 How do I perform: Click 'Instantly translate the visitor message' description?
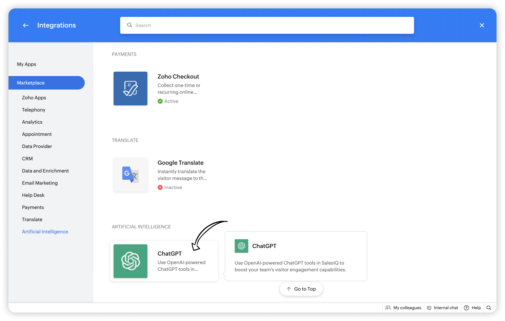coord(182,175)
